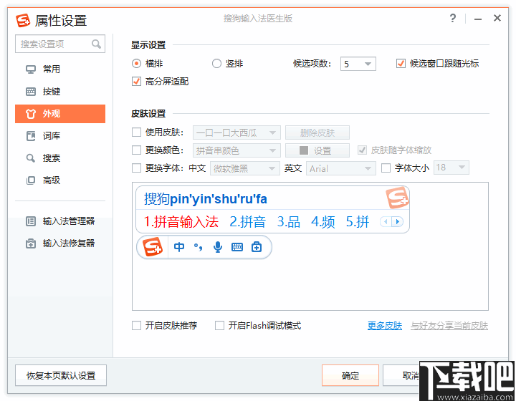Enable 开启皮肤推荐 checkbox
This screenshot has height=401, width=516.
pos(136,326)
